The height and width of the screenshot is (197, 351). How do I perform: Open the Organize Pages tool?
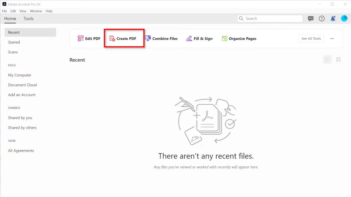[239, 38]
